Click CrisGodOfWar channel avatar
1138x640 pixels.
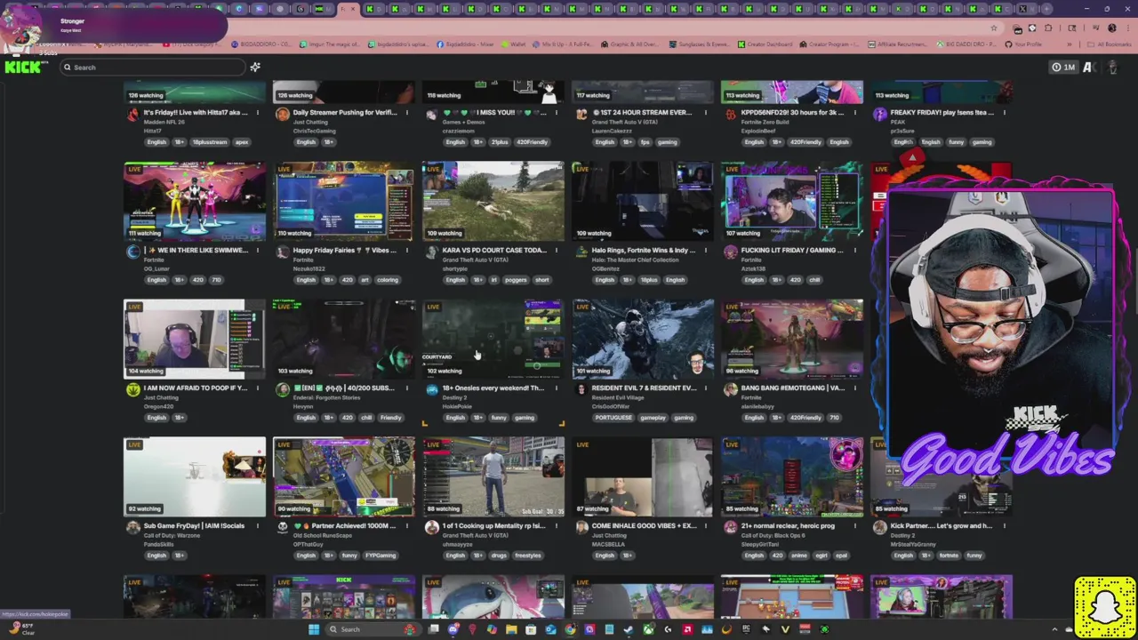(x=581, y=389)
